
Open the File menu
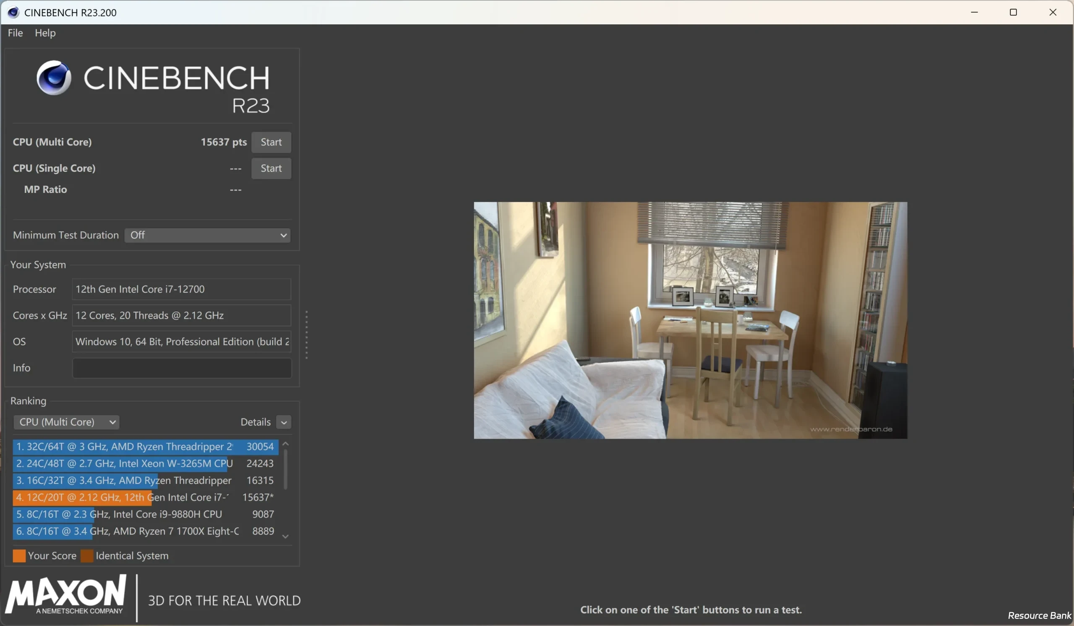tap(15, 33)
